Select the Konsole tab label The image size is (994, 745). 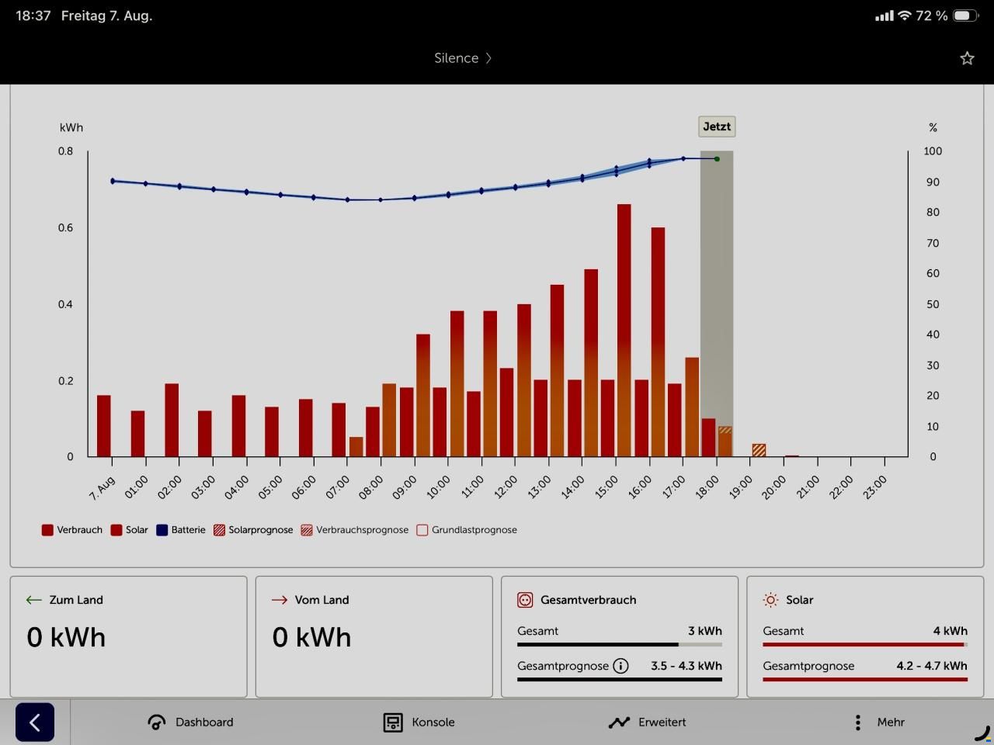433,722
